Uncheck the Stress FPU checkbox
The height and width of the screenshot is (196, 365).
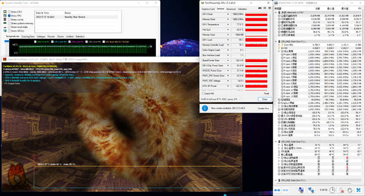tap(9, 16)
